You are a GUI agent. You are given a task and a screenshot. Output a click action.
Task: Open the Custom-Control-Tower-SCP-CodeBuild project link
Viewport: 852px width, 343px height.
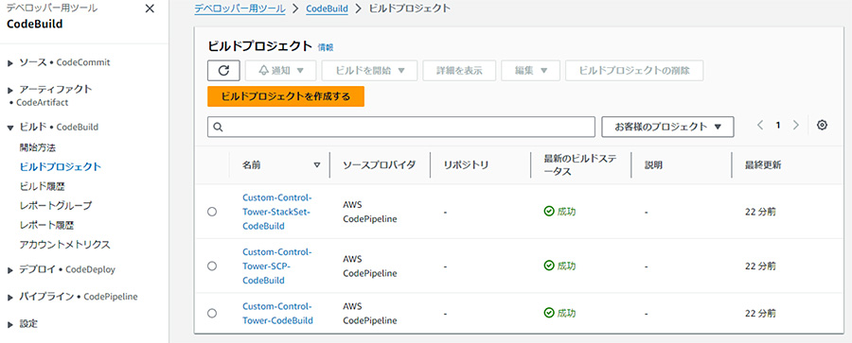click(277, 266)
